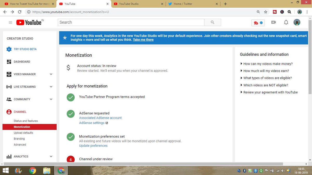This screenshot has height=175, width=312.
Task: Expand the Video Manager section
Action: pos(51,74)
